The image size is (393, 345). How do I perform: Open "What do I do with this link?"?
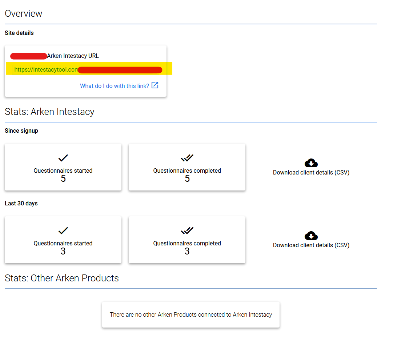click(x=115, y=86)
